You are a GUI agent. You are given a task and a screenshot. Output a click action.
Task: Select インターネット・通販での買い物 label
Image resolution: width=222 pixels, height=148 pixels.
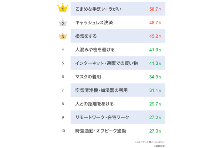(106, 63)
